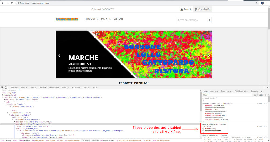Bookmark this page with the star icon

pyautogui.click(x=257, y=3)
